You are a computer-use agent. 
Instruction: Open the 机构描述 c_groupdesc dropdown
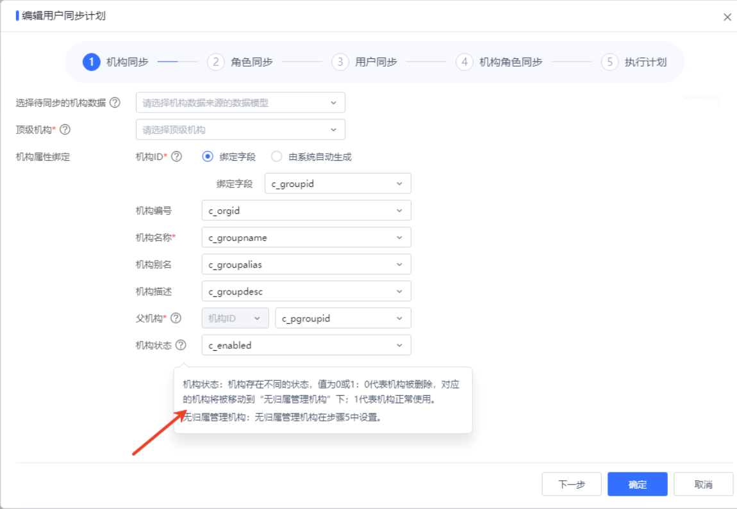click(x=306, y=291)
